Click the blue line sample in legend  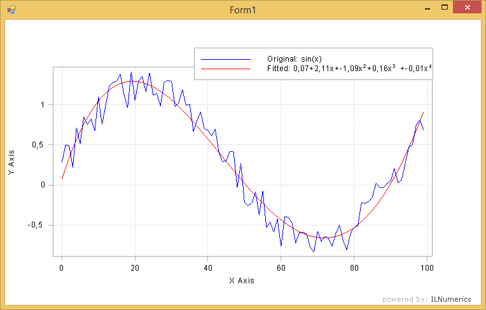(x=226, y=59)
